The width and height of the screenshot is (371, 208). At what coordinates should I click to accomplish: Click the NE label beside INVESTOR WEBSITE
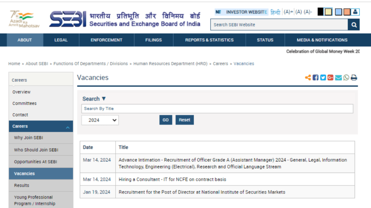[x=218, y=12]
